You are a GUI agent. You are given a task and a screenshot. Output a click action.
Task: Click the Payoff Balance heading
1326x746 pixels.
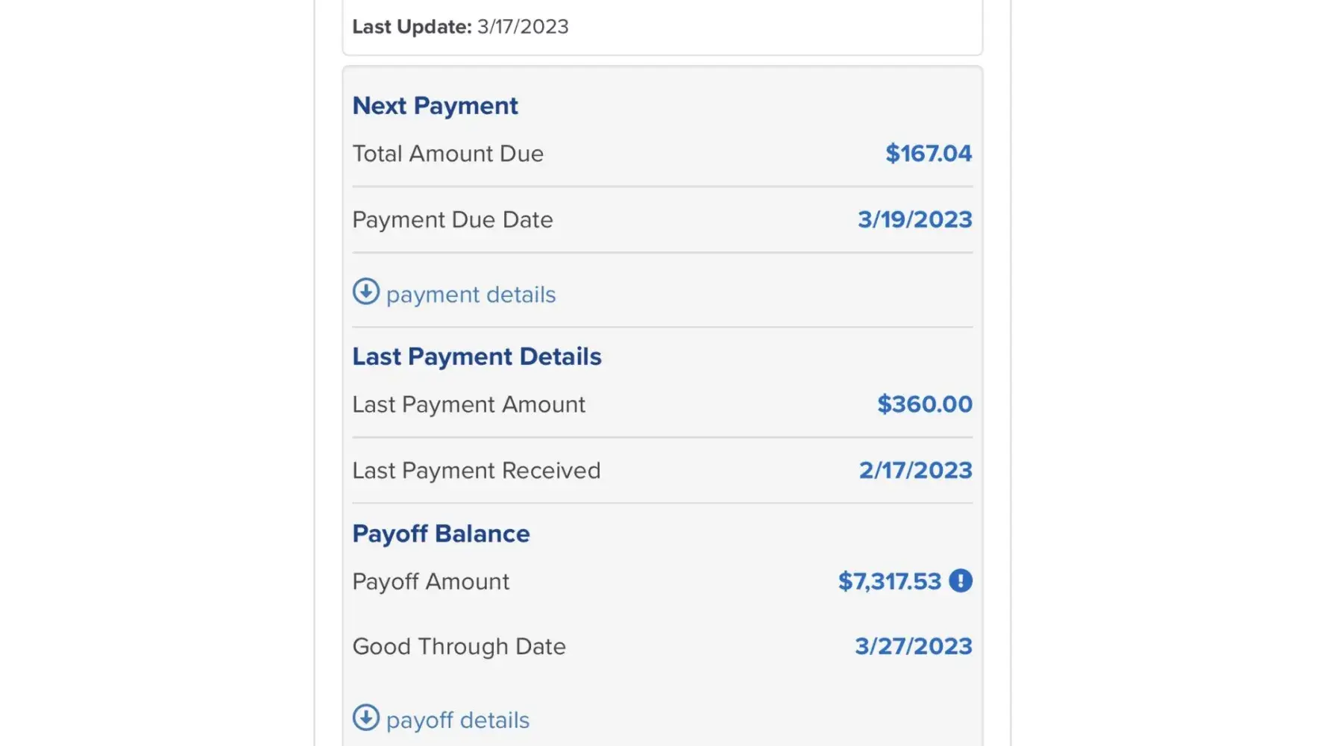tap(441, 533)
